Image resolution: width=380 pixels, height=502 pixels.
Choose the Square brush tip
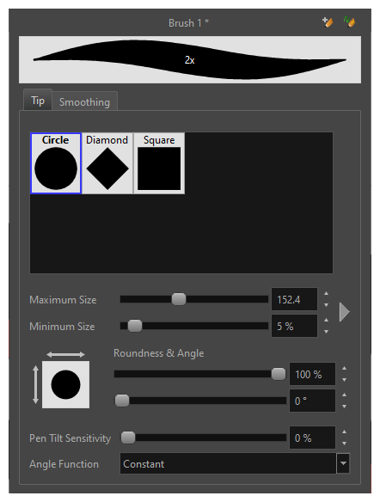(159, 163)
